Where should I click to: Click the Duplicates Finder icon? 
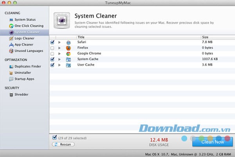11,66
